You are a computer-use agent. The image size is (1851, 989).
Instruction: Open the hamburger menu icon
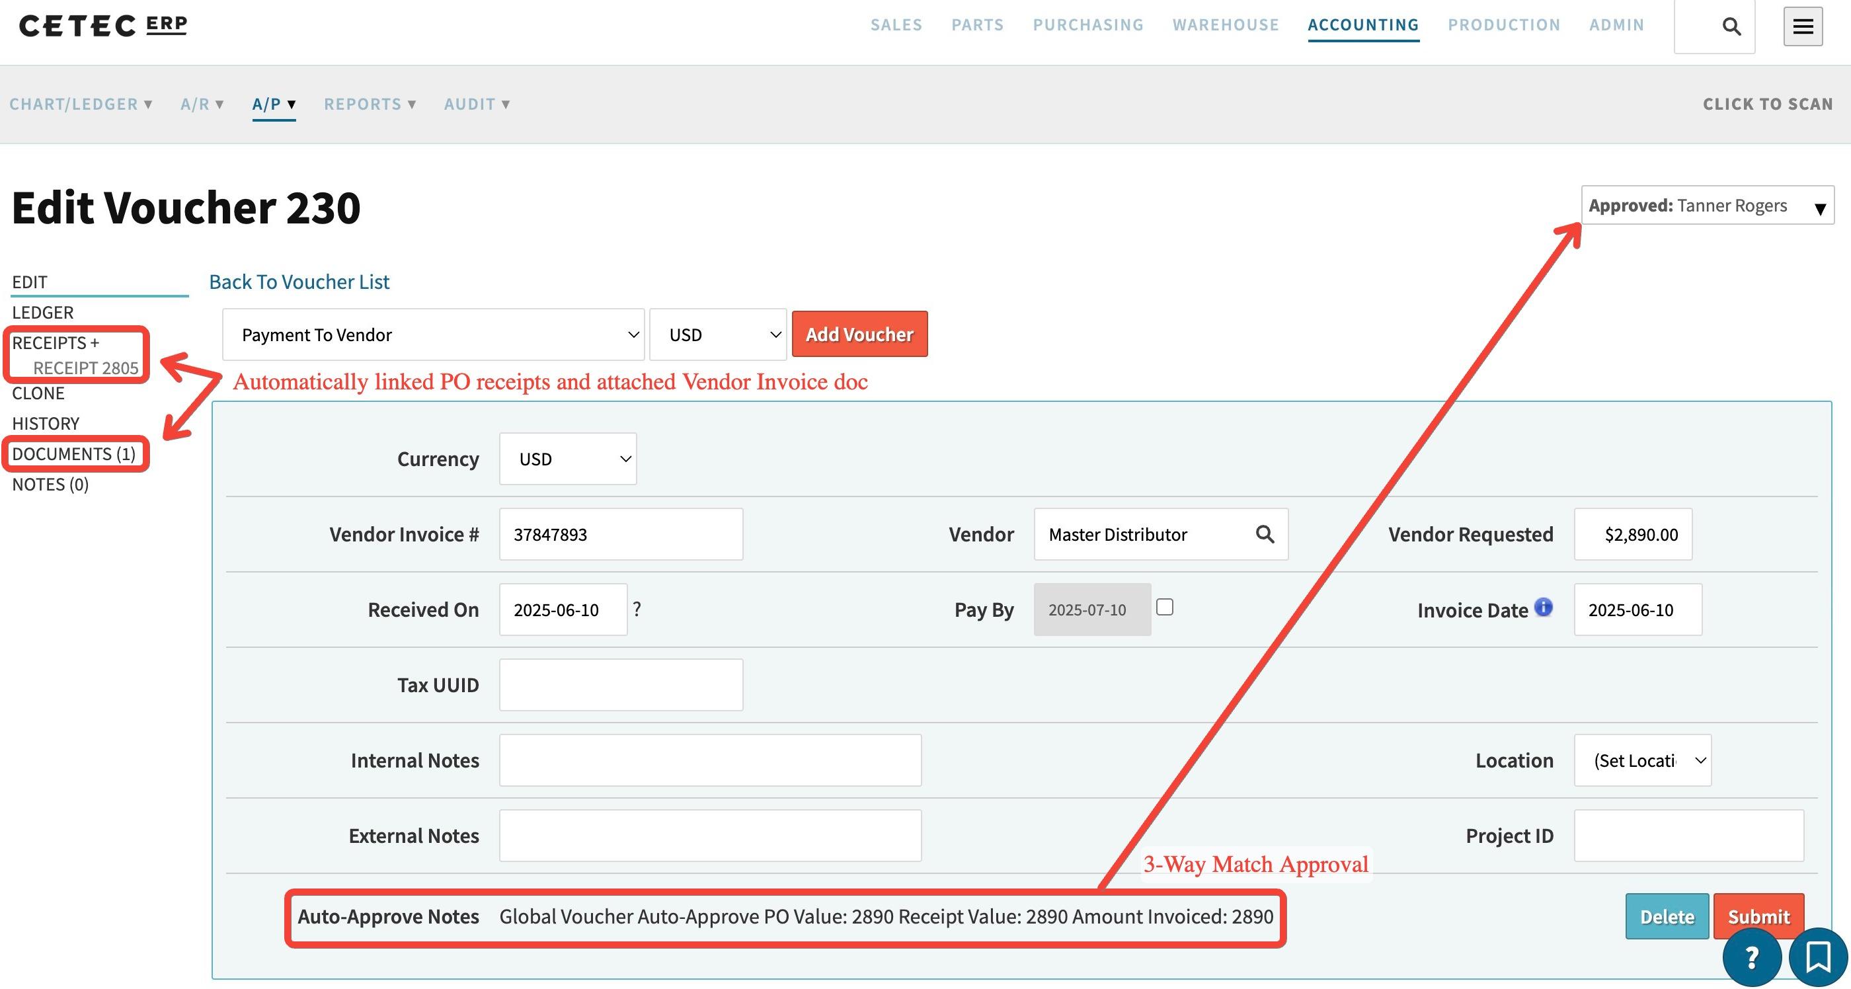1802,26
